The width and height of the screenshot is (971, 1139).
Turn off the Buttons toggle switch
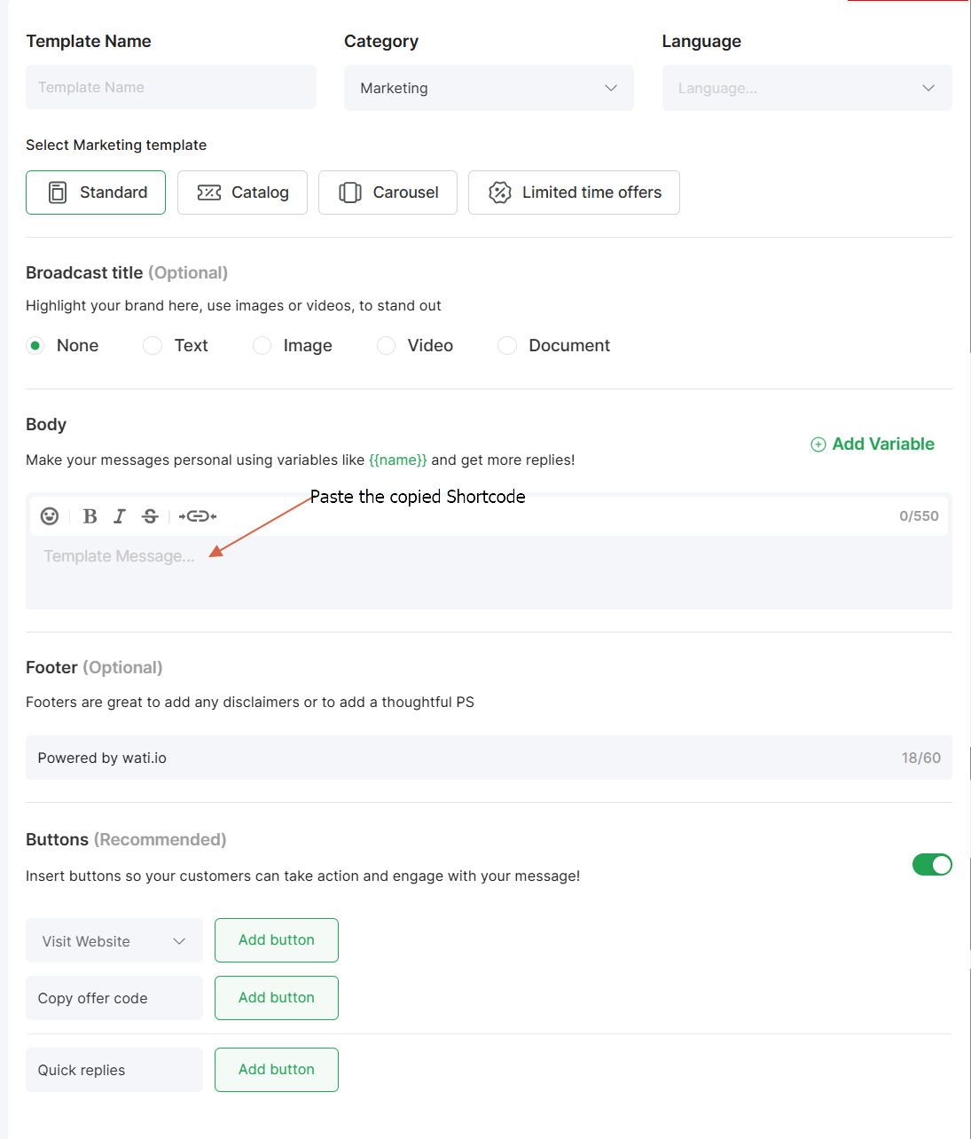point(932,865)
